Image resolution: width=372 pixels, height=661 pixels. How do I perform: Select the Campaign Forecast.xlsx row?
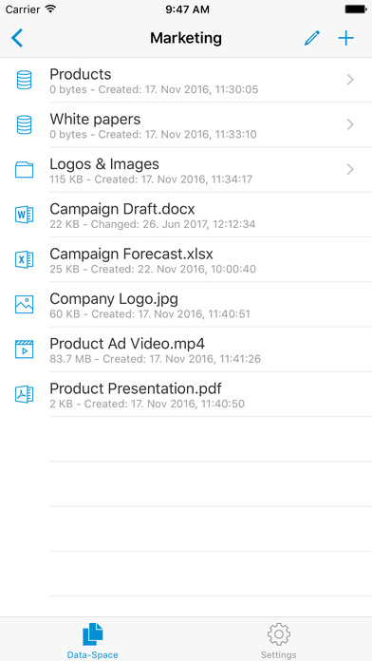pos(186,259)
